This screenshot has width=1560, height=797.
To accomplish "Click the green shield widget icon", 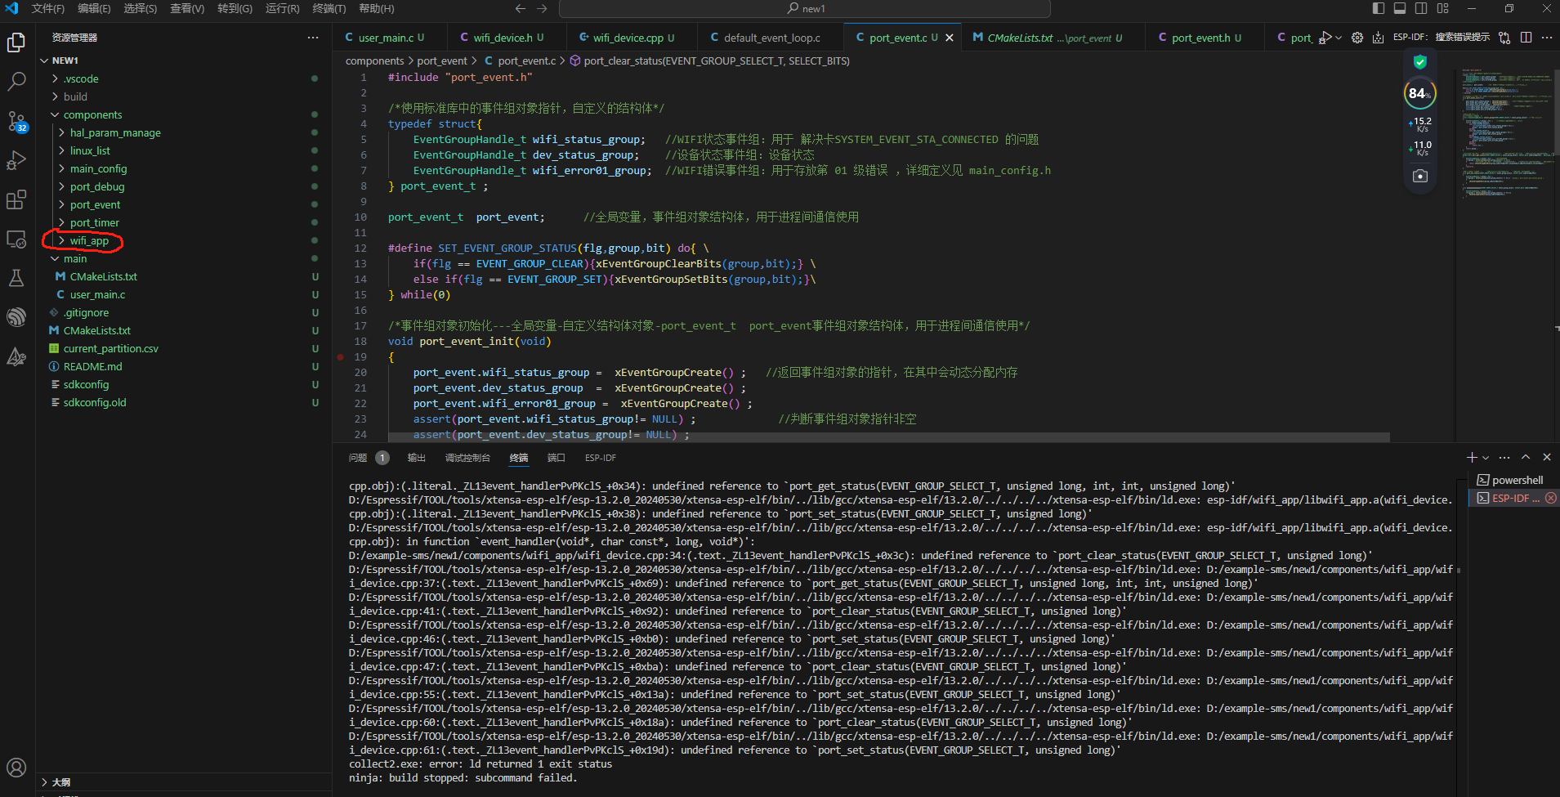I will [1420, 62].
